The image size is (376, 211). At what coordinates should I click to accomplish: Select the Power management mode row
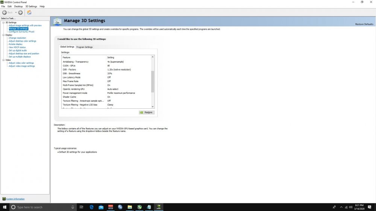[x=106, y=93]
